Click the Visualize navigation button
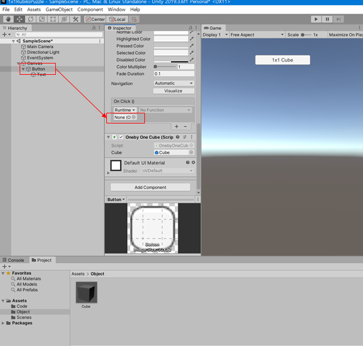 (173, 91)
